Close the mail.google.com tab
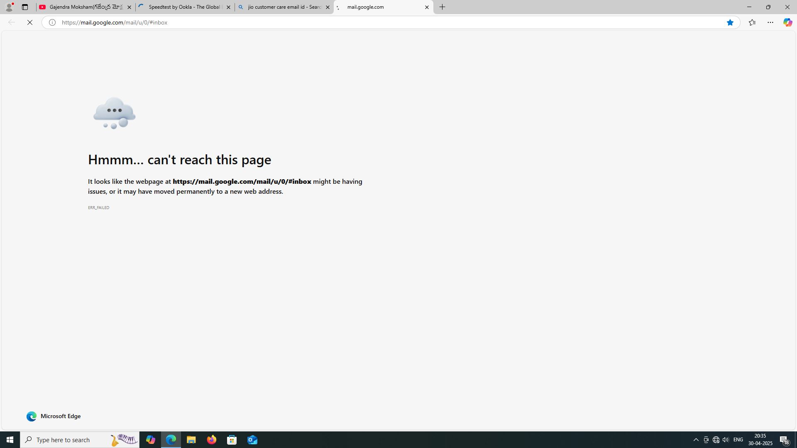The height and width of the screenshot is (448, 797). tap(427, 7)
